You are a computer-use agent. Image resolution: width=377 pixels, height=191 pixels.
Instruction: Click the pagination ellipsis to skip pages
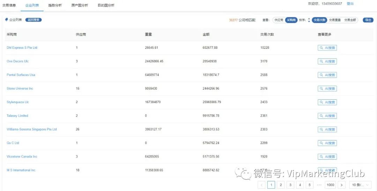pyautogui.click(x=319, y=185)
